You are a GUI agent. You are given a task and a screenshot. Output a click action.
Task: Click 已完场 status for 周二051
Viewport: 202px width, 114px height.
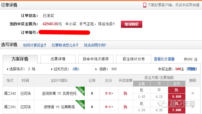26,107
